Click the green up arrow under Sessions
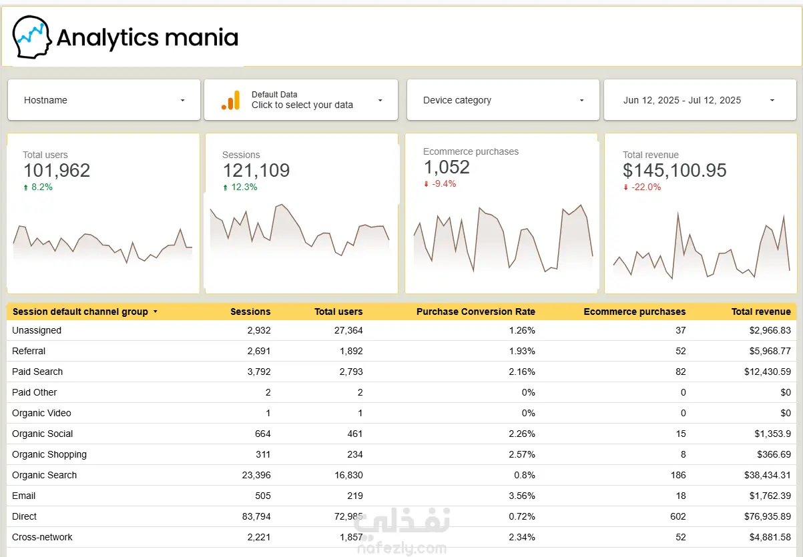 click(226, 187)
